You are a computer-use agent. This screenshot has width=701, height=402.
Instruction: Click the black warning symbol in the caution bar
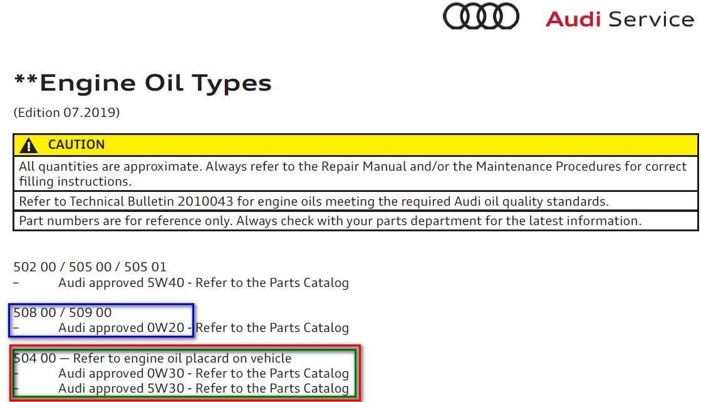pos(28,144)
